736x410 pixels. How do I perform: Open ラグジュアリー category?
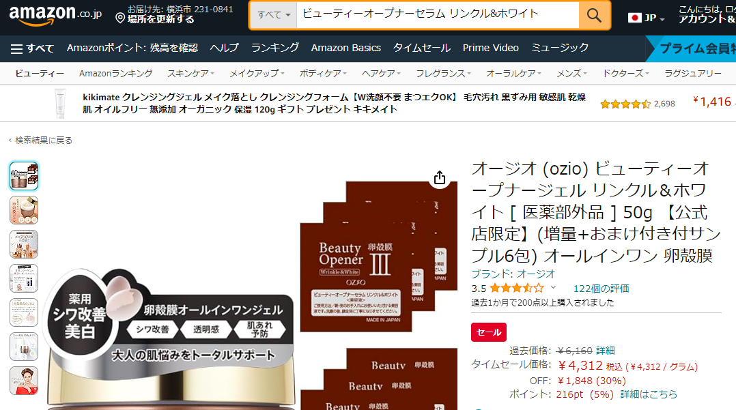tap(693, 73)
